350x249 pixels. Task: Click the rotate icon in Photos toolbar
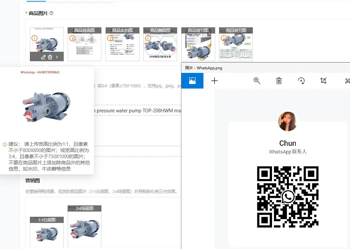point(301,81)
